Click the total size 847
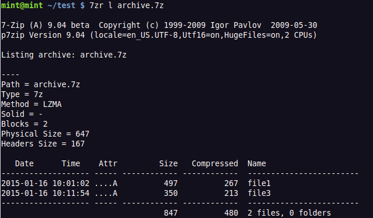This screenshot has width=373, height=218. point(171,213)
